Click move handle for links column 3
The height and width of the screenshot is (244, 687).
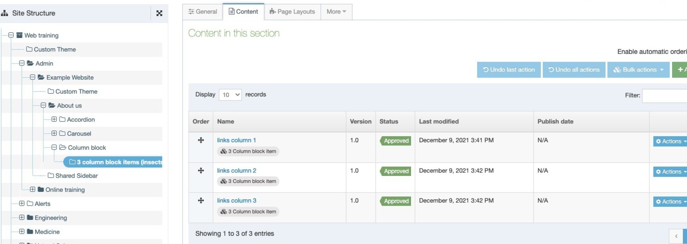pos(201,200)
